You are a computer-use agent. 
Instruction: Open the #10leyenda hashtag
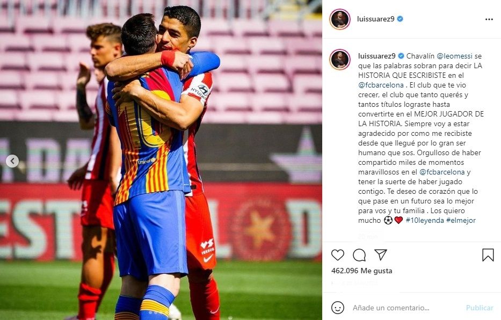tap(425, 220)
